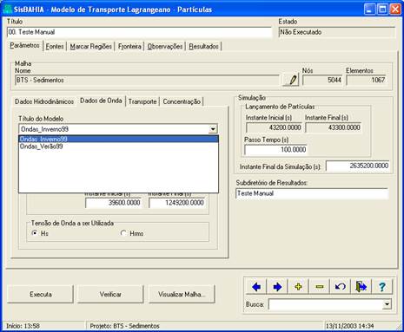Screen dimensions: 404x332
Task: Click the blue left arrow navigation icon
Action: [x=256, y=287]
